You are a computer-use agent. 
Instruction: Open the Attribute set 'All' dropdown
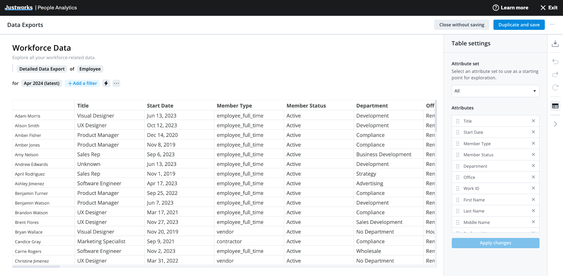point(495,91)
